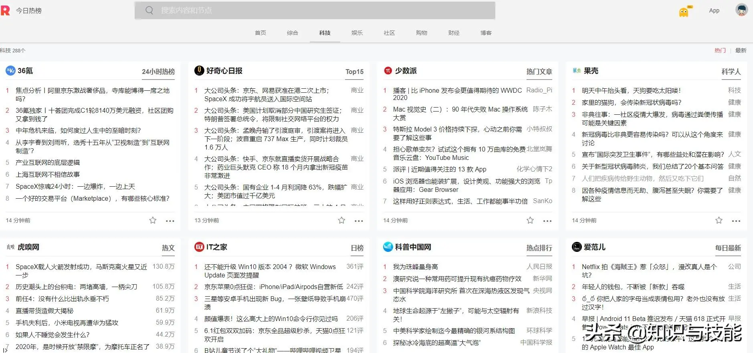Open article 上海互联网不相信故事
Viewport: 753px width, 353px height.
[48, 175]
